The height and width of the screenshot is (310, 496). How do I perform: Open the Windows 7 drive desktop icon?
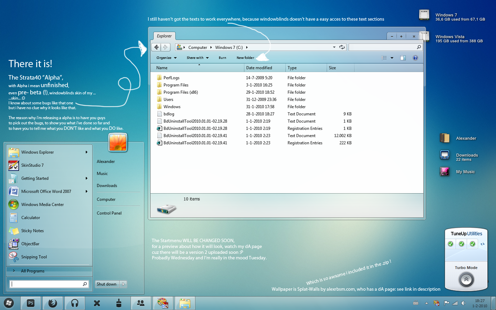click(424, 15)
